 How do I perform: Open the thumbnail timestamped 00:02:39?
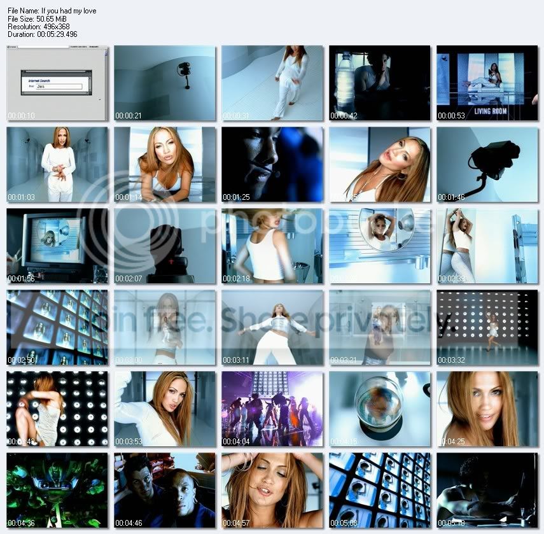click(487, 246)
